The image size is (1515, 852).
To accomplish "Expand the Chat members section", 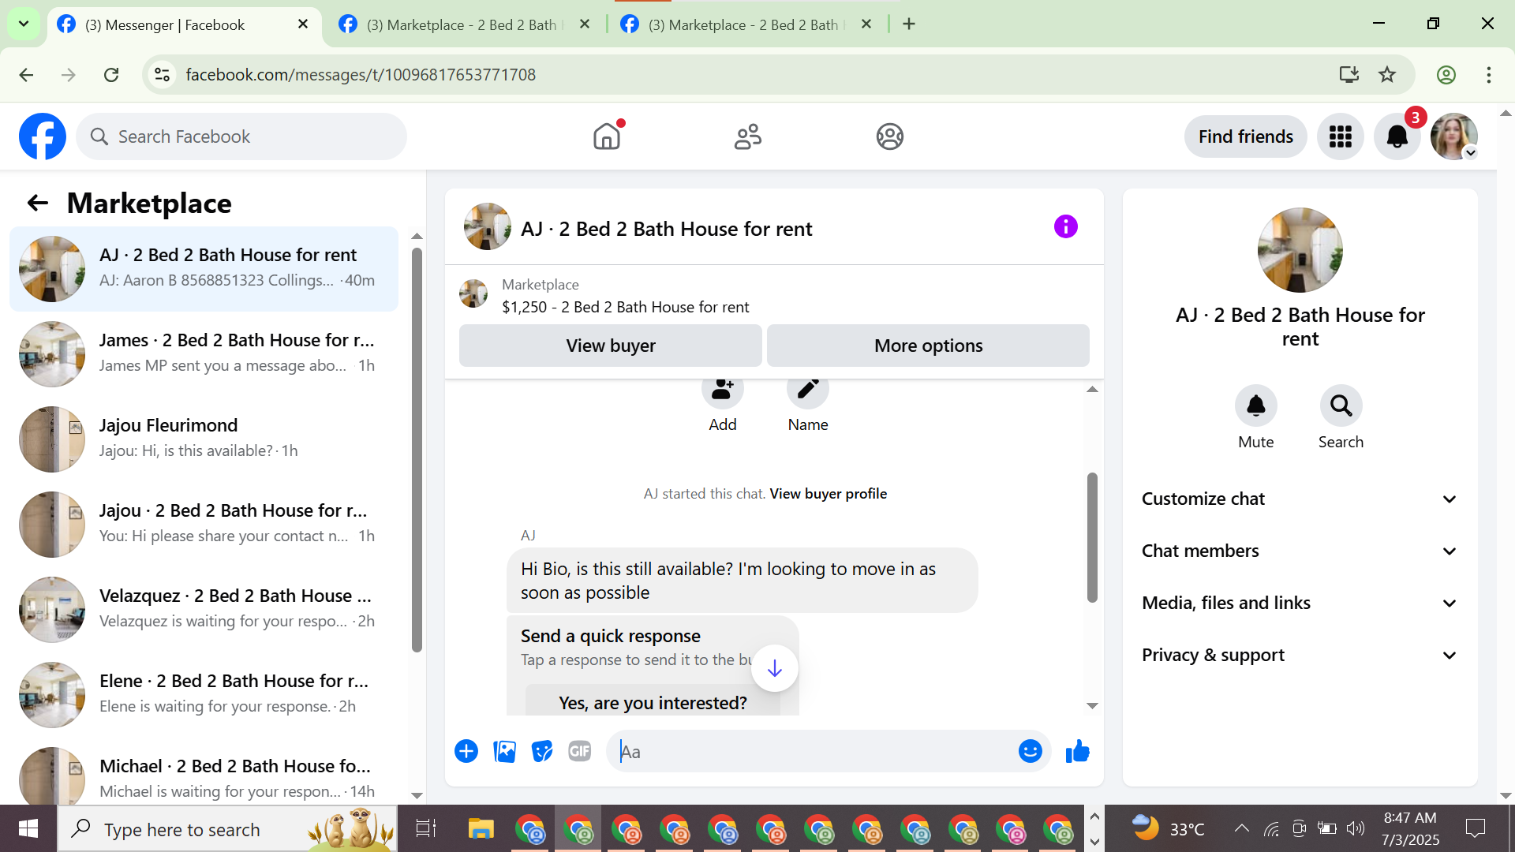I will pyautogui.click(x=1299, y=551).
